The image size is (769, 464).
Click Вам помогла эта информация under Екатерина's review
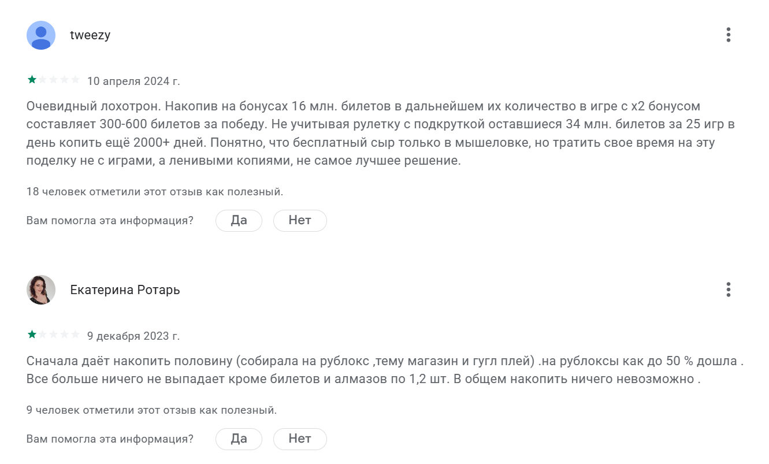coord(110,439)
